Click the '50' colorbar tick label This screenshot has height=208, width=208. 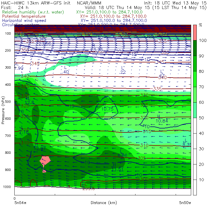coord(202,118)
